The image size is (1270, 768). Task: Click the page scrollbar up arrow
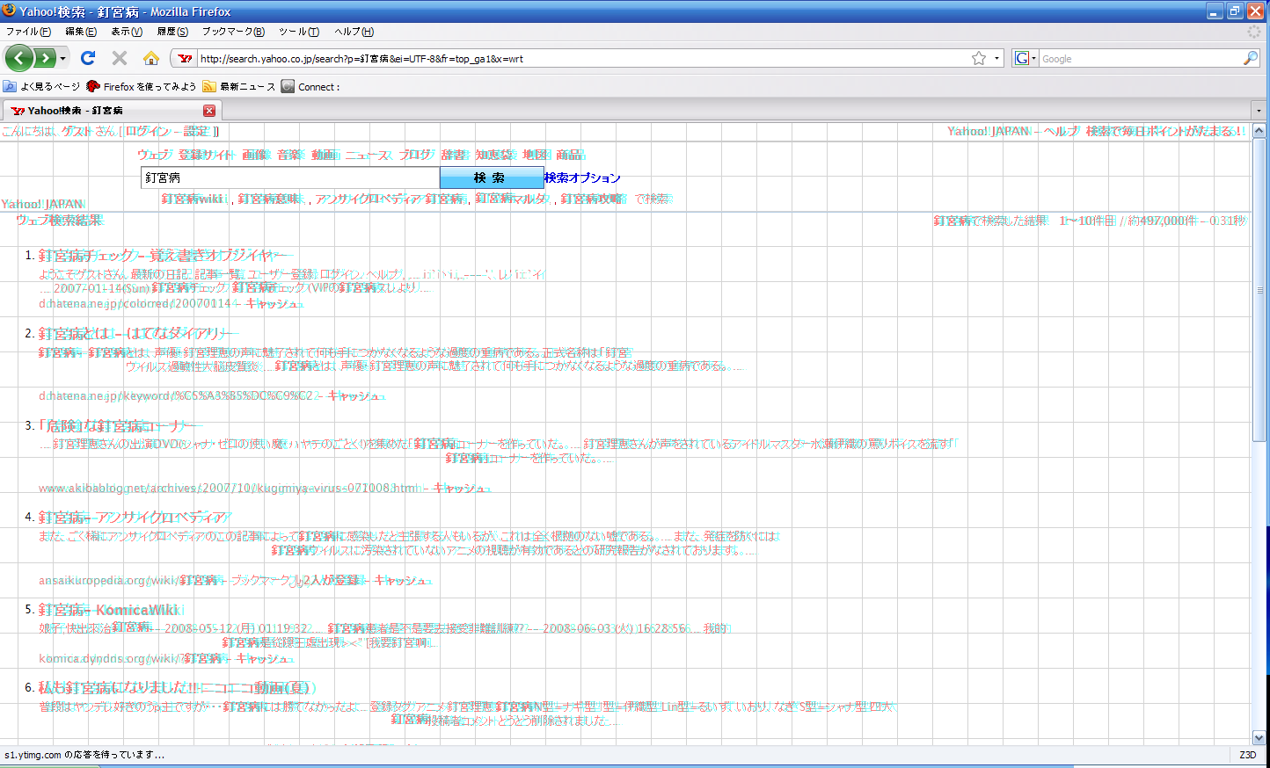click(x=1259, y=131)
